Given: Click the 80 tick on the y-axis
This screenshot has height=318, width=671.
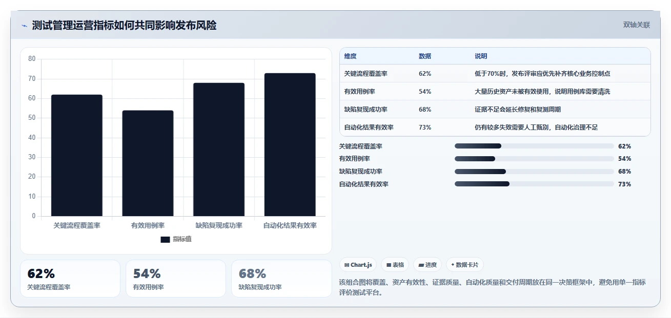Looking at the screenshot, I should (32, 59).
